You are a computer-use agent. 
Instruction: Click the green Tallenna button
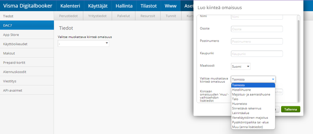click(291, 109)
